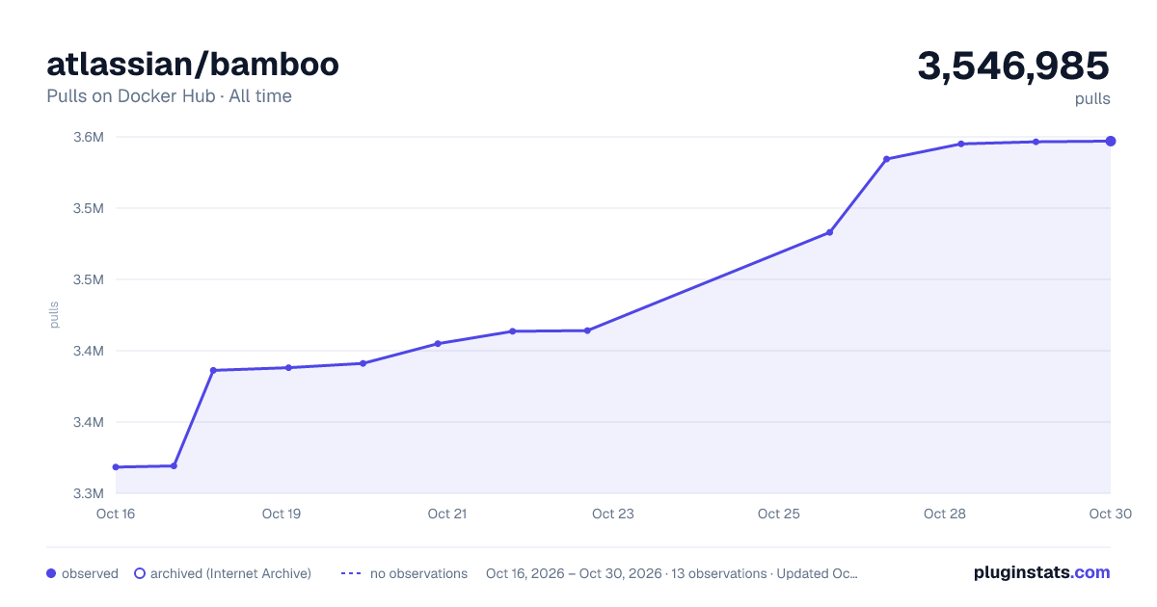Click the hollow 'archived' legend circle icon
1157x607 pixels.
click(139, 573)
